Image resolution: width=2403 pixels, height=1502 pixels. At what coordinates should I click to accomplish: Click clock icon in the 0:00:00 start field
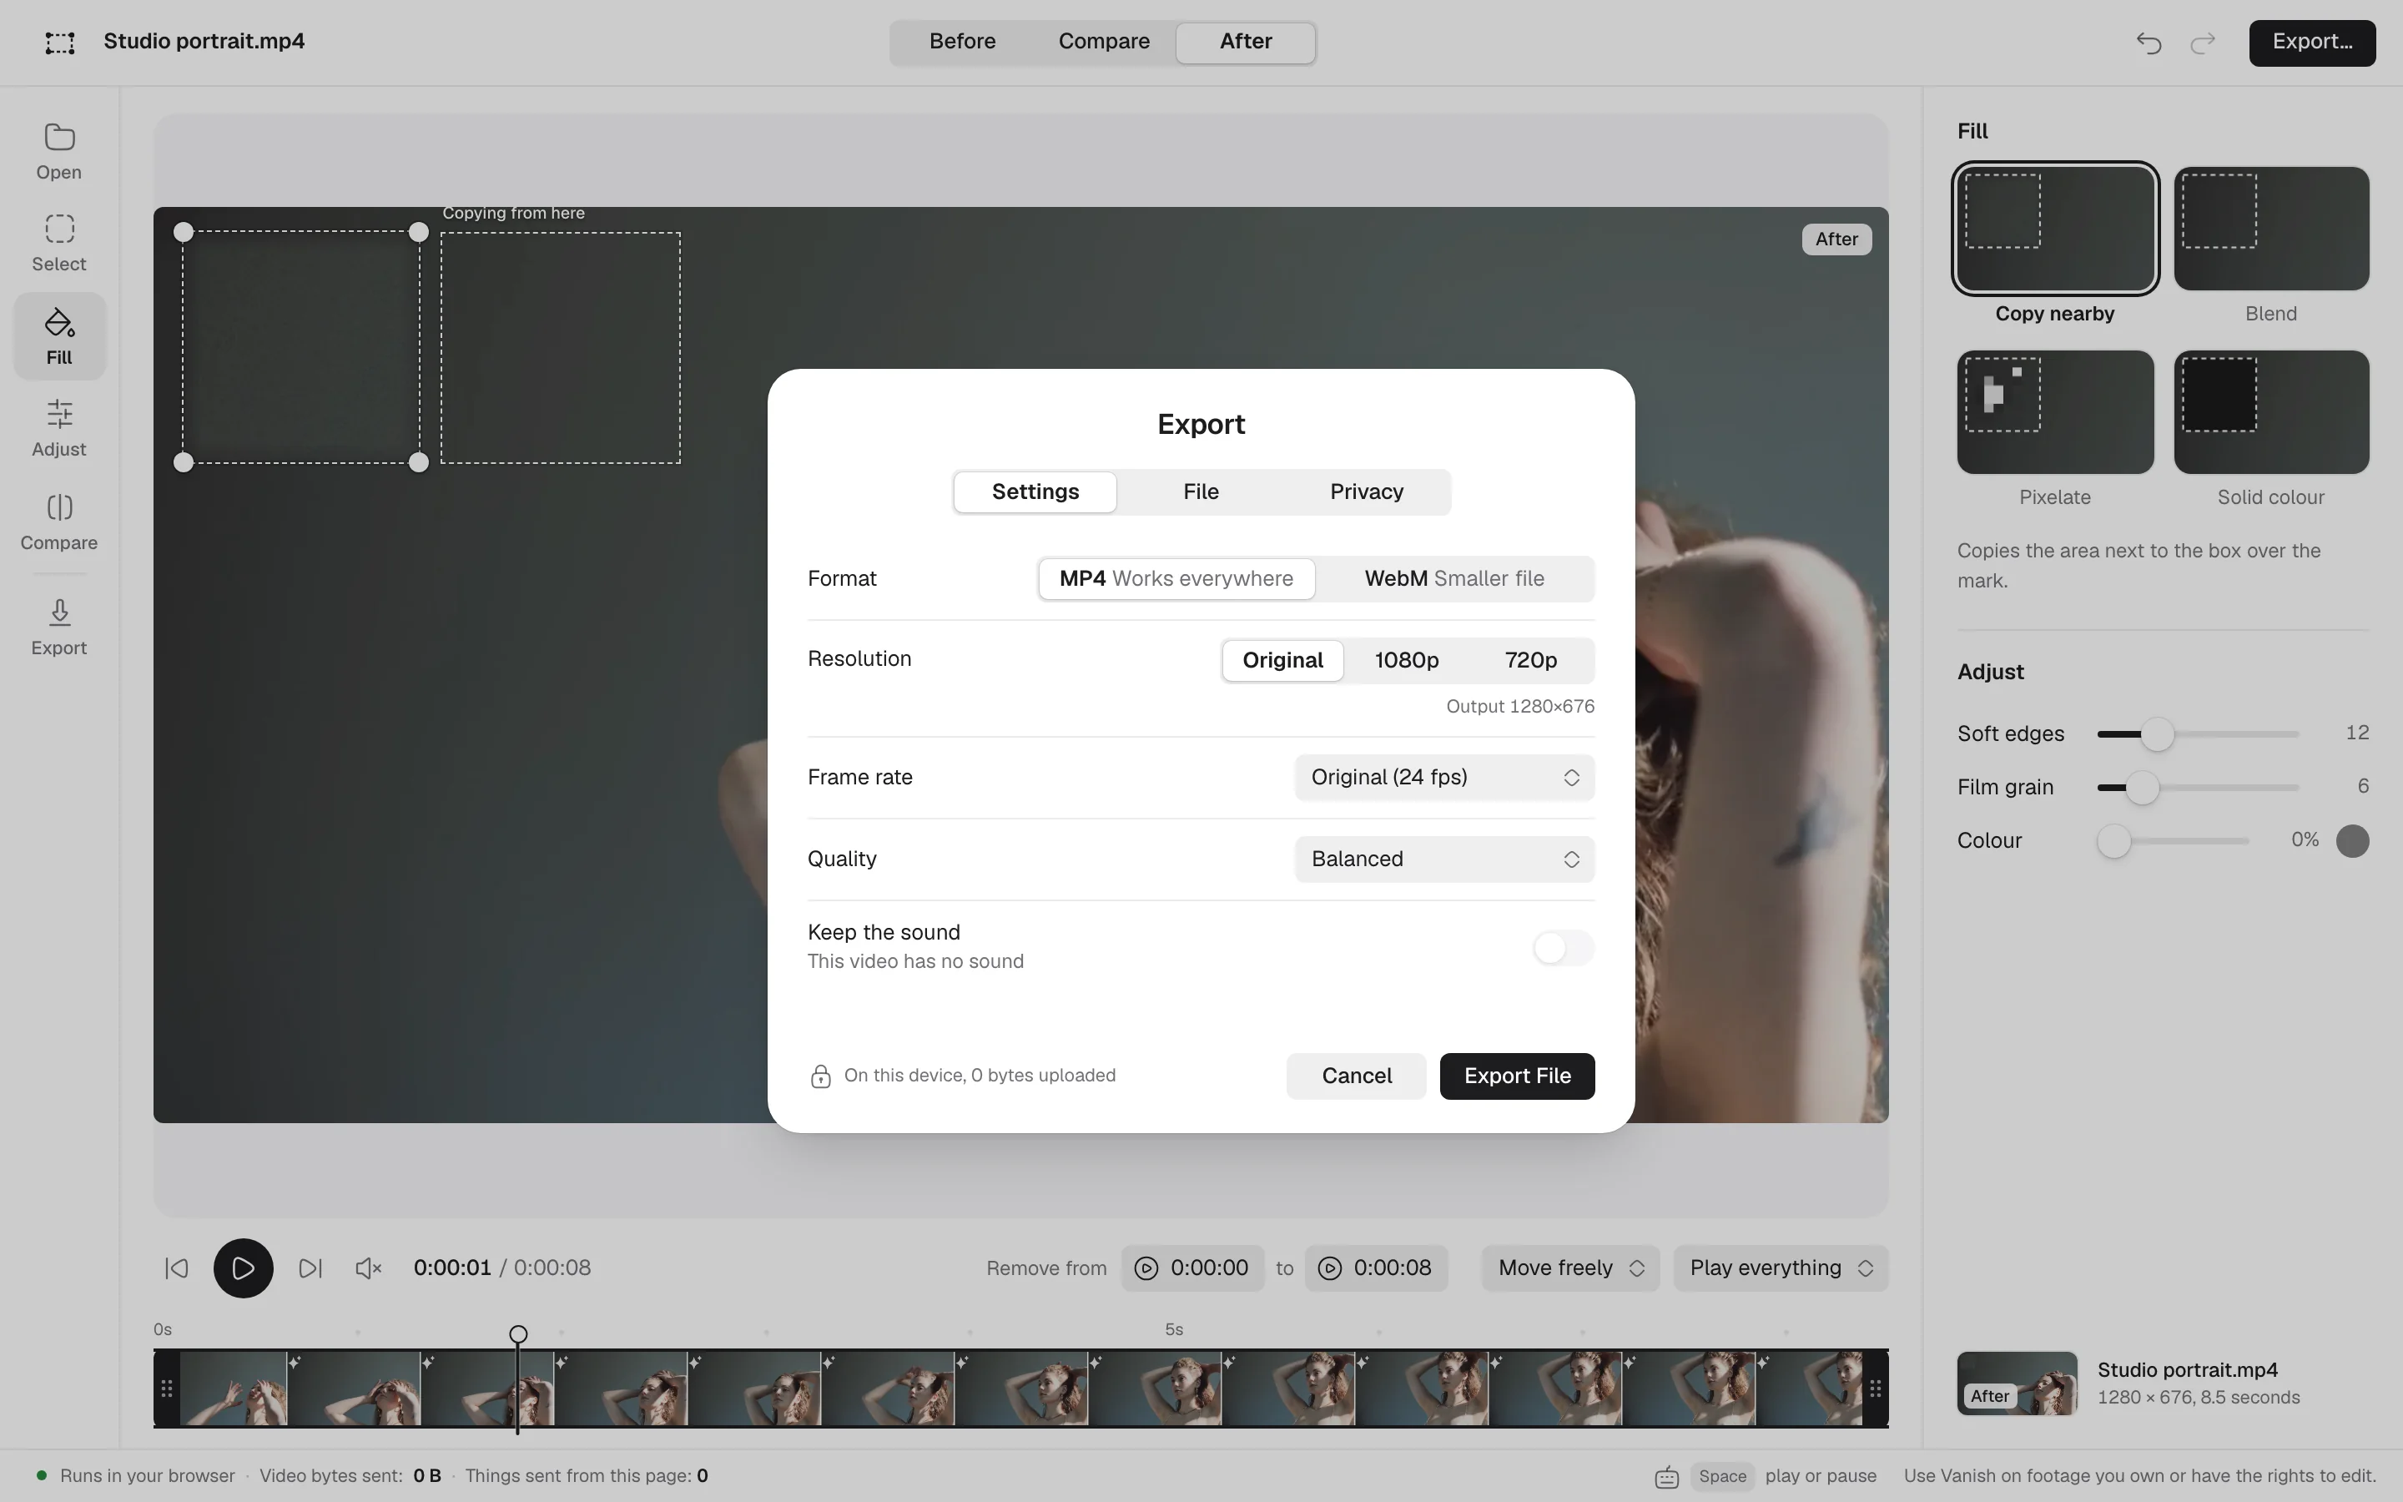coord(1146,1268)
